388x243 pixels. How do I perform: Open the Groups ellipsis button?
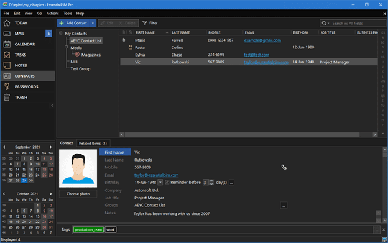284,205
